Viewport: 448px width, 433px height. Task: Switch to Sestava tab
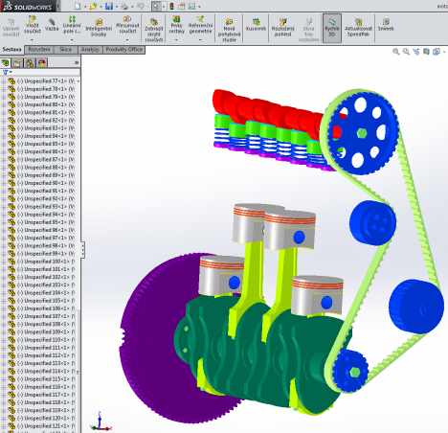coord(11,49)
